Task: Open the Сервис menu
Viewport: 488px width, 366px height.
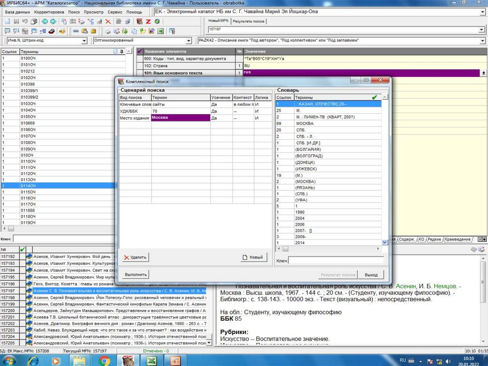Action: point(115,12)
